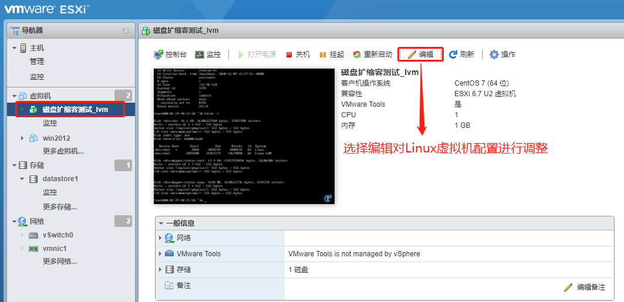Collapse the 存储 storage tree section

pyautogui.click(x=15, y=165)
